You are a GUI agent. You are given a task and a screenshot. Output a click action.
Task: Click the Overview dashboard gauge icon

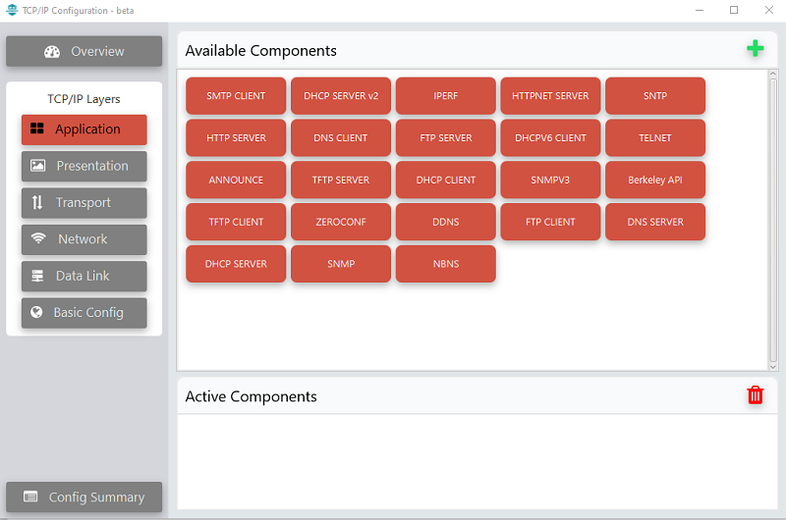click(52, 52)
